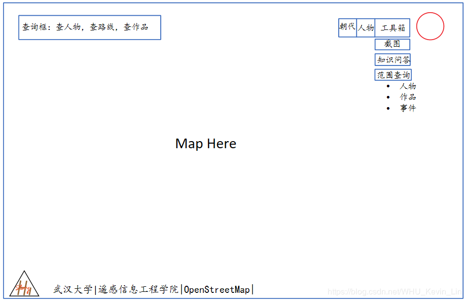Image resolution: width=466 pixels, height=301 pixels.
Task: Select the 人物 query option
Action: [408, 86]
